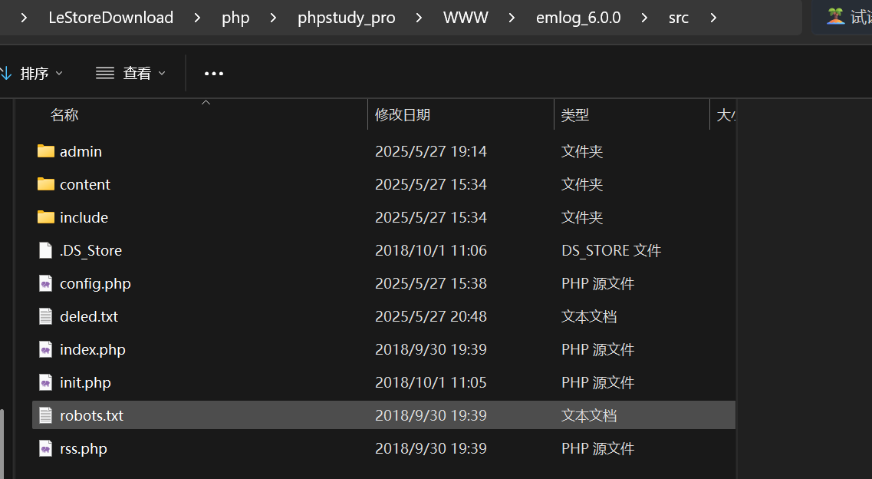The image size is (872, 479).
Task: Open the 查看 view dropdown
Action: pyautogui.click(x=130, y=73)
